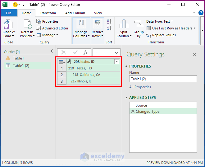This screenshot has width=205, height=167.
Task: Select the cell '217 Illinois, IL'
Action: [x=93, y=81]
